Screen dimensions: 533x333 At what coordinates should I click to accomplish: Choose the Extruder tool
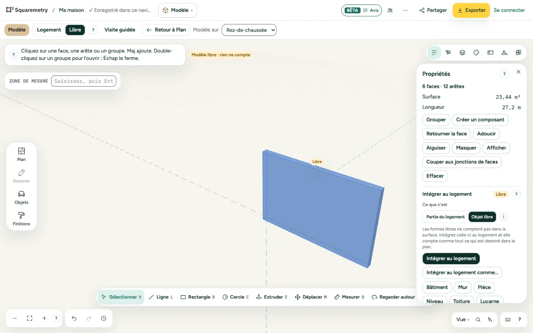(272, 297)
